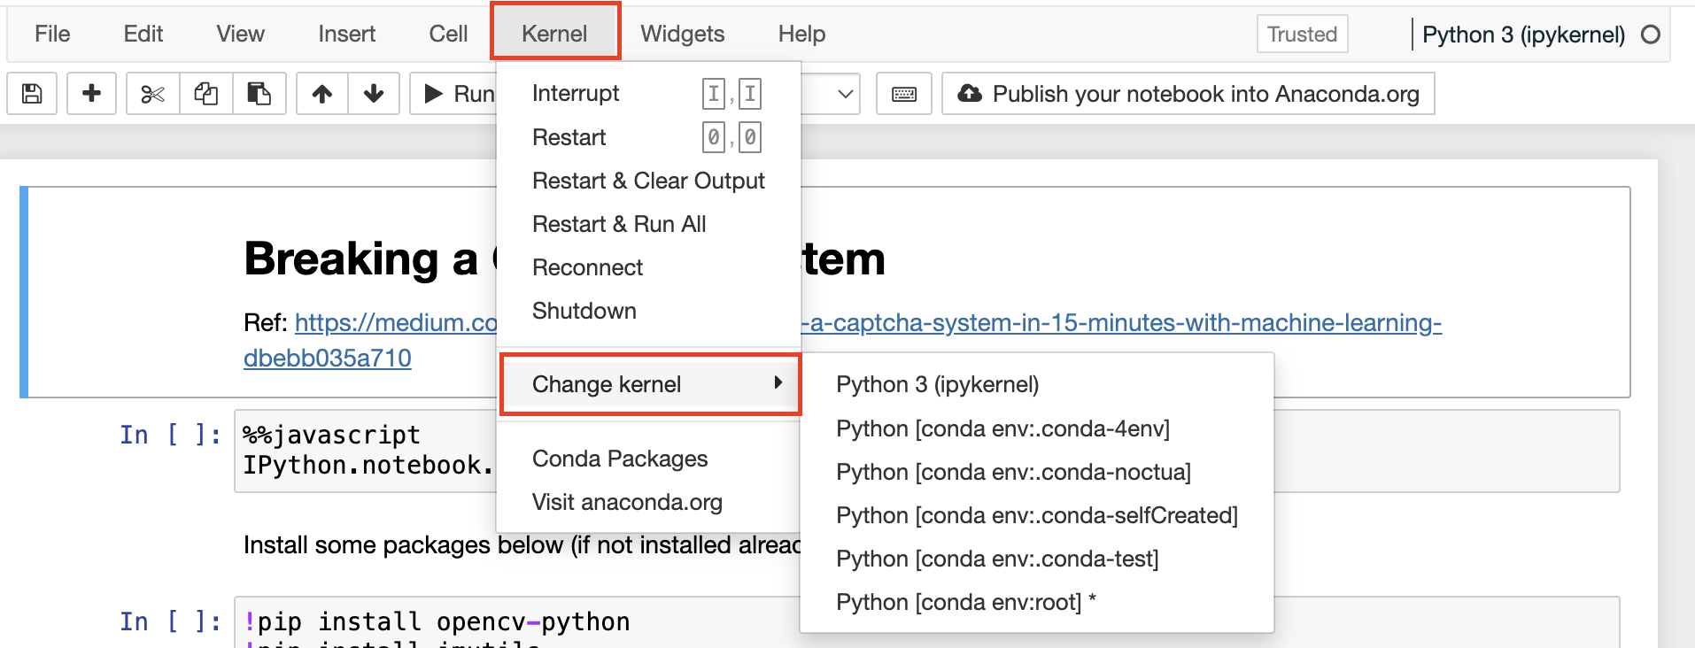1695x648 pixels.
Task: Select the conda-noctua kernel
Action: point(1013,472)
